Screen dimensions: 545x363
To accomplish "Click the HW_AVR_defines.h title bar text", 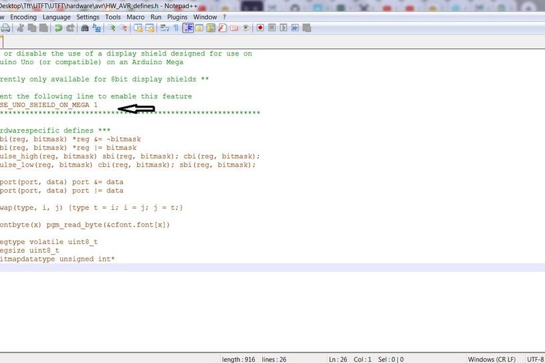I will click(132, 6).
